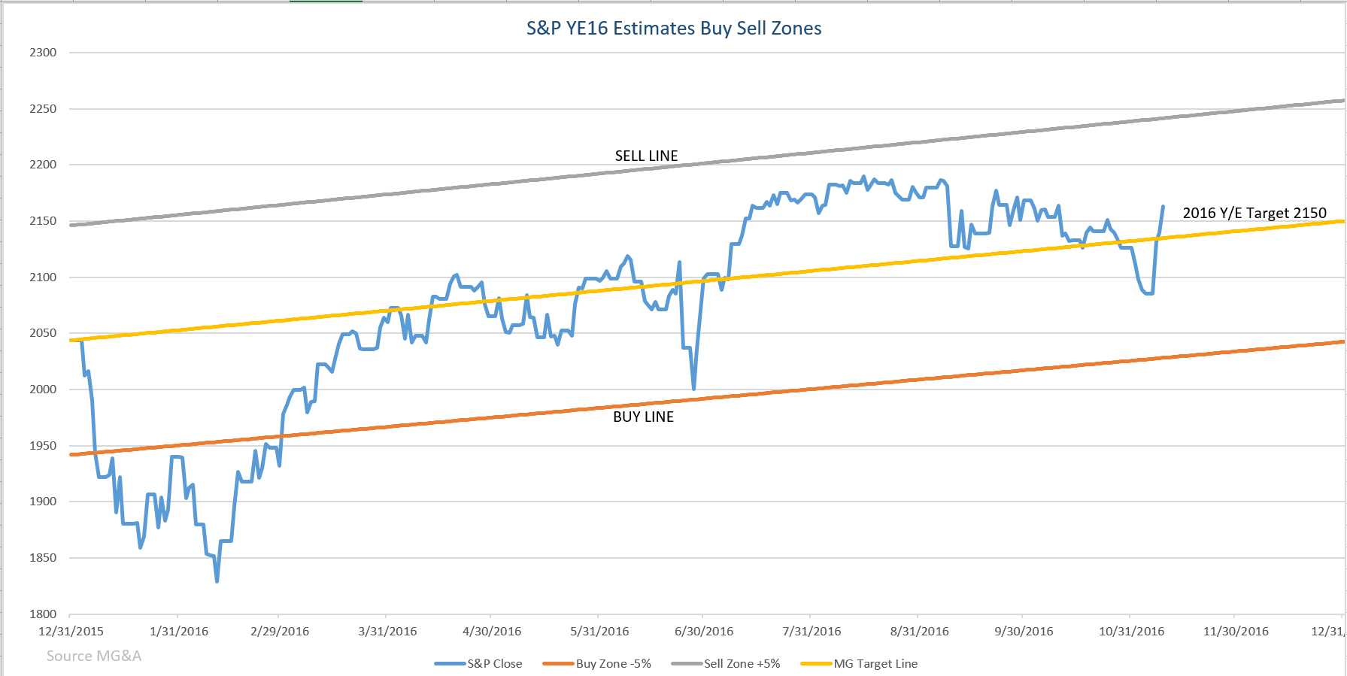The width and height of the screenshot is (1347, 676).
Task: Click the 9/30/2016 x-axis date
Action: coord(1024,632)
